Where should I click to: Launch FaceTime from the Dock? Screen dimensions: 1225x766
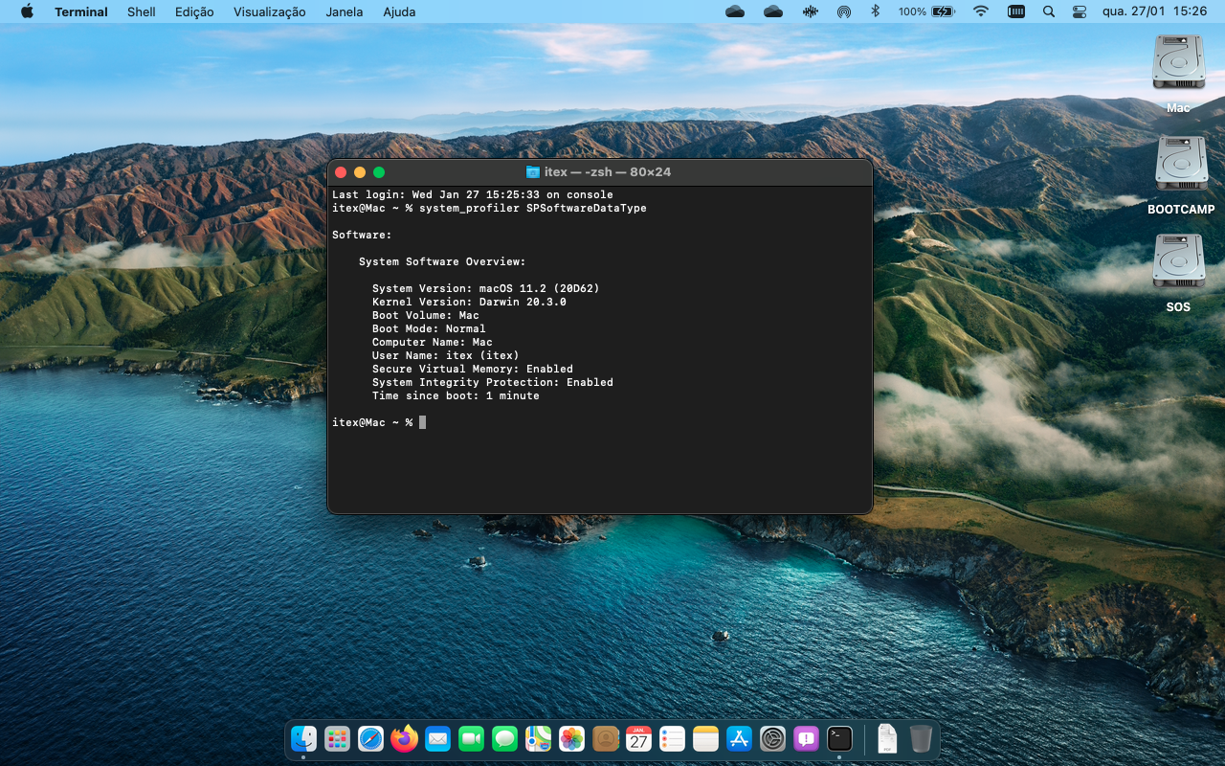[471, 738]
